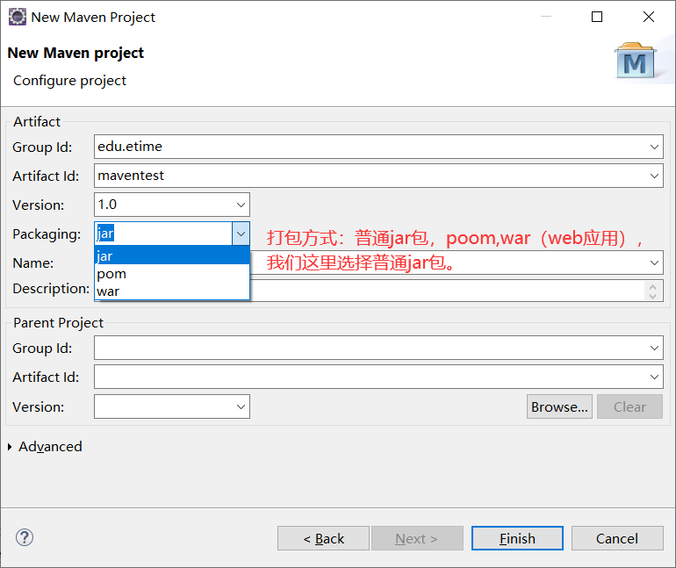Close the New Maven Project dialog
This screenshot has width=676, height=568.
[649, 17]
